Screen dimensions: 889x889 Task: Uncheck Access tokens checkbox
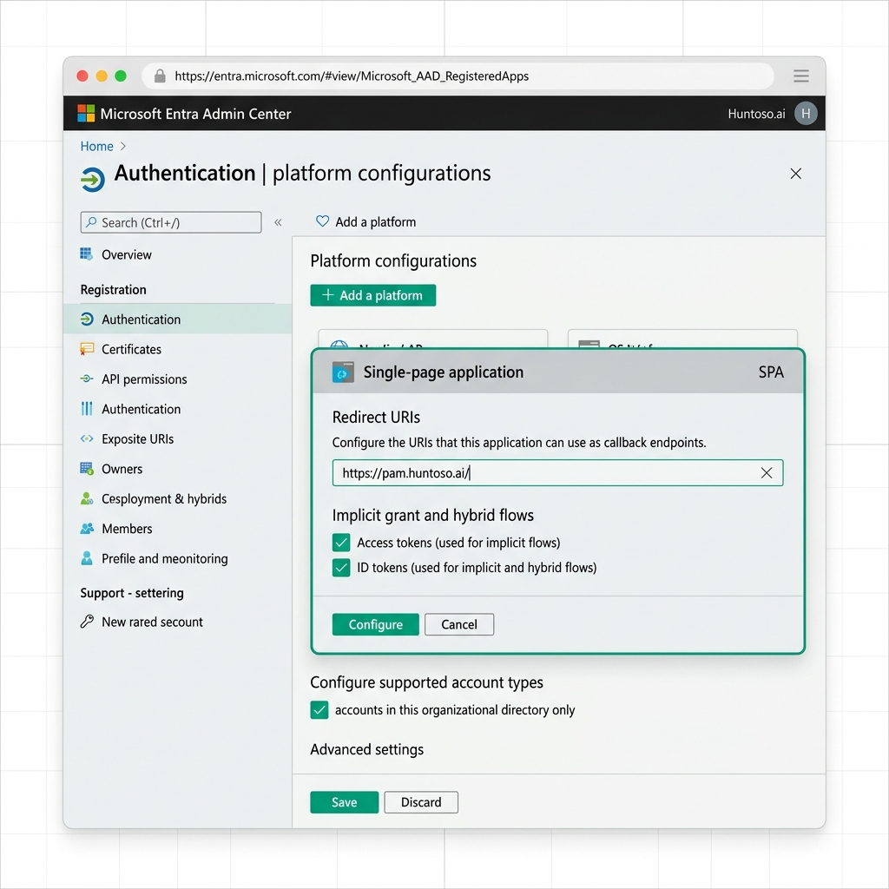point(341,543)
